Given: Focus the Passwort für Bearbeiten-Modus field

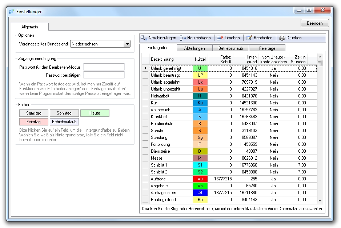Looking at the screenshot, I should (x=104, y=67).
